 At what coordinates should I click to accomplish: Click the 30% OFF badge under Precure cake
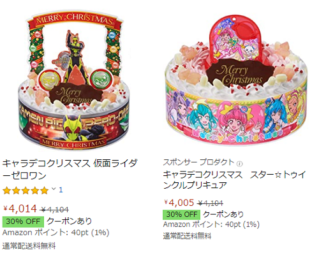(182, 214)
